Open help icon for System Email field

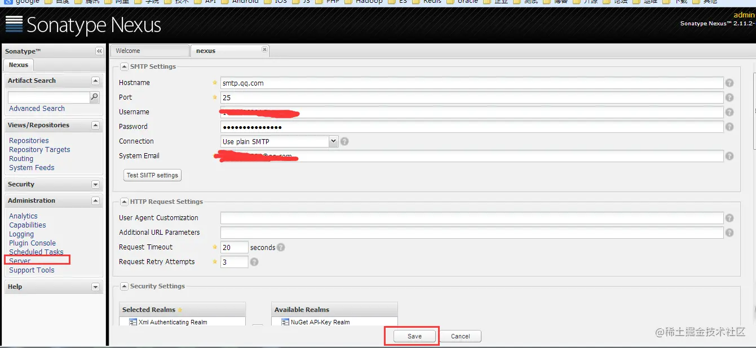[x=730, y=157]
